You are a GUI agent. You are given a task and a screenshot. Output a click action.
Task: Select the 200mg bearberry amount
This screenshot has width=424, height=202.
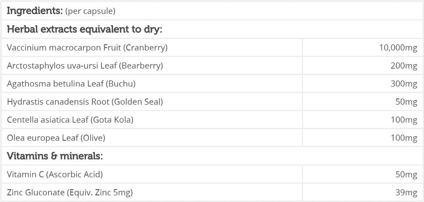pyautogui.click(x=404, y=66)
